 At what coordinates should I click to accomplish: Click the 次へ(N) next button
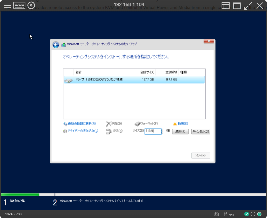pos(201,156)
